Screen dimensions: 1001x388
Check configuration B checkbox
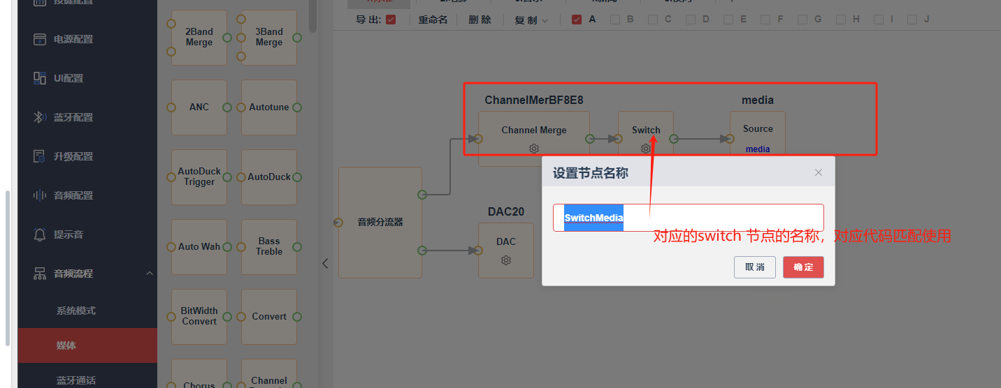615,20
